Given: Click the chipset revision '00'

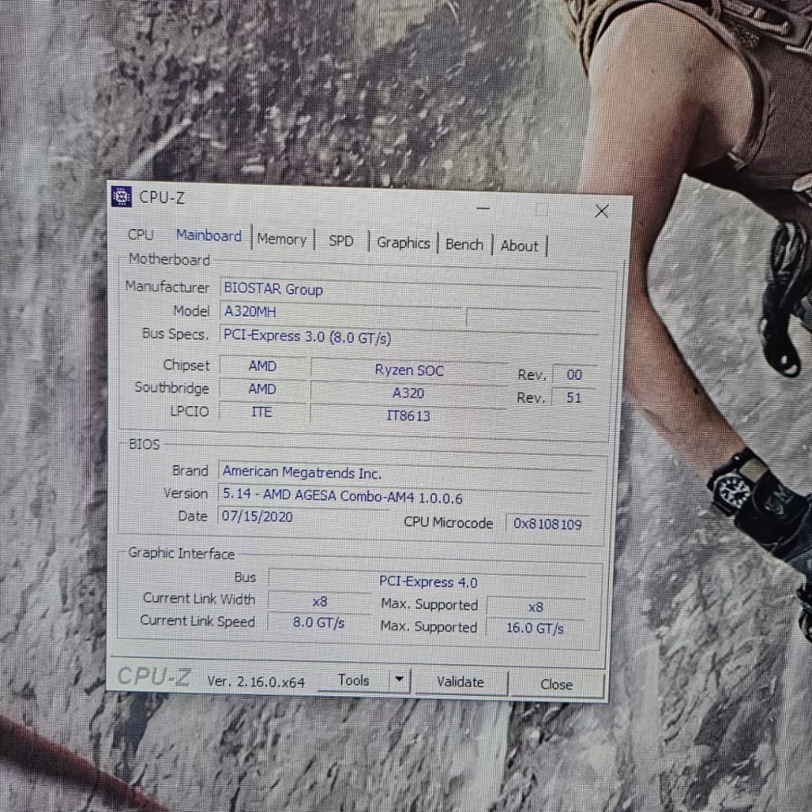Looking at the screenshot, I should (x=574, y=374).
